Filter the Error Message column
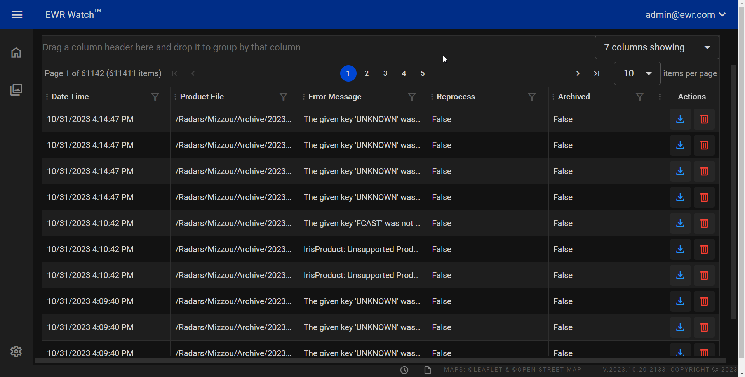This screenshot has height=377, width=745. 412,97
